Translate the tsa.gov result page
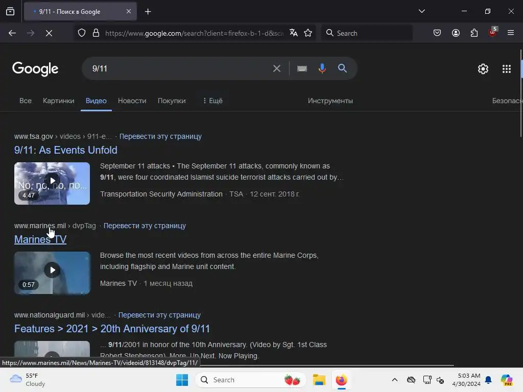Screen dimensions: 523x392 pos(160,136)
